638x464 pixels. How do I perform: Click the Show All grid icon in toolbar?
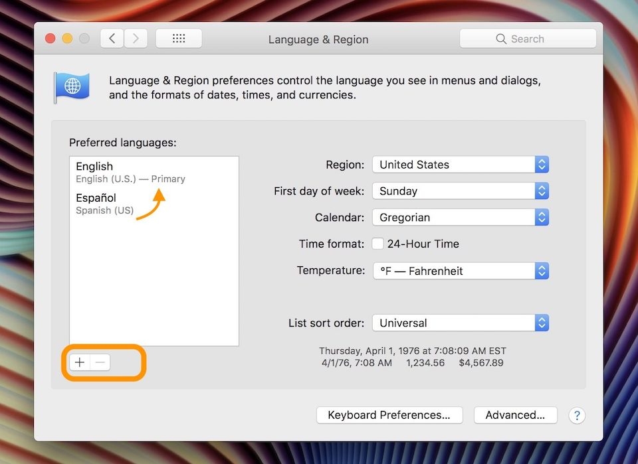[x=178, y=38]
